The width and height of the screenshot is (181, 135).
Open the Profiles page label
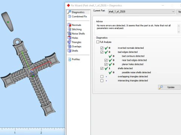coord(76,59)
